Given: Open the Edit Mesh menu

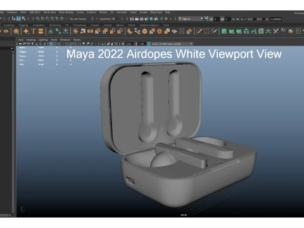Looking at the screenshot, I should tap(35, 13).
